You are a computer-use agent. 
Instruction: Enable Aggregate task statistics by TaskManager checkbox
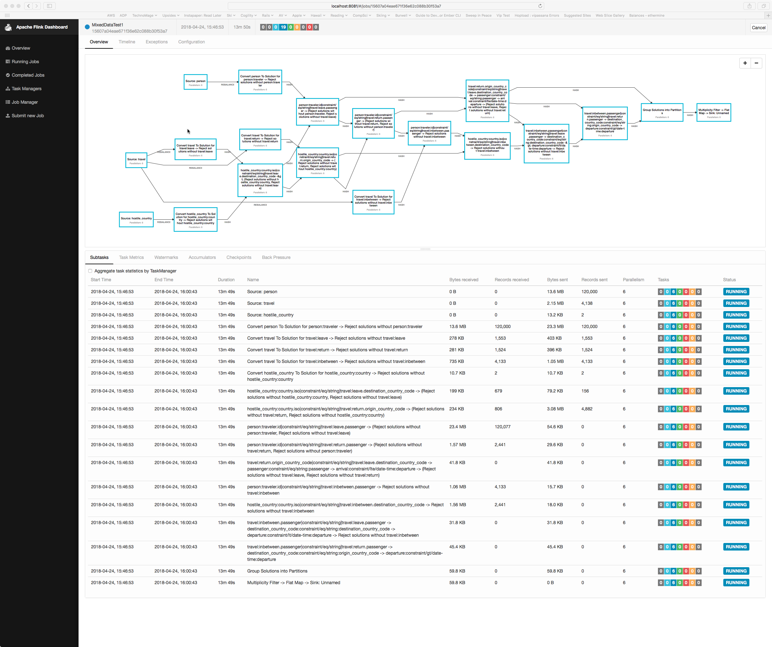[90, 271]
